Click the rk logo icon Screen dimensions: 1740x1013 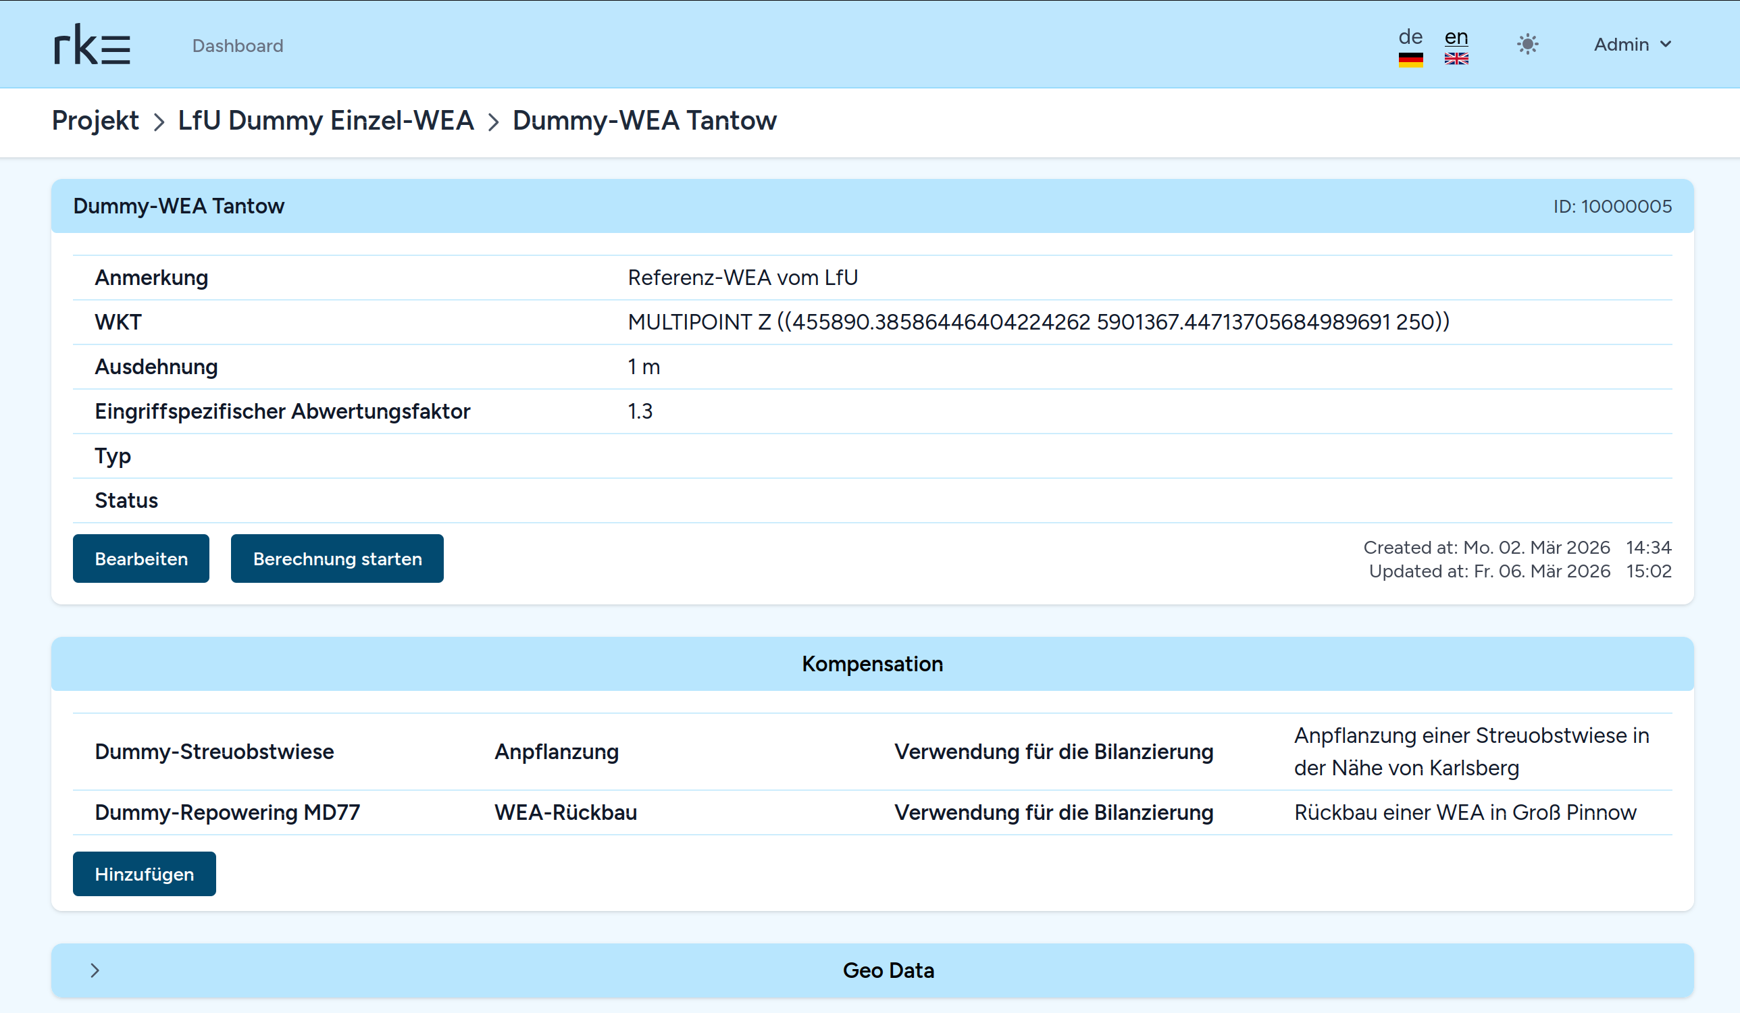92,45
